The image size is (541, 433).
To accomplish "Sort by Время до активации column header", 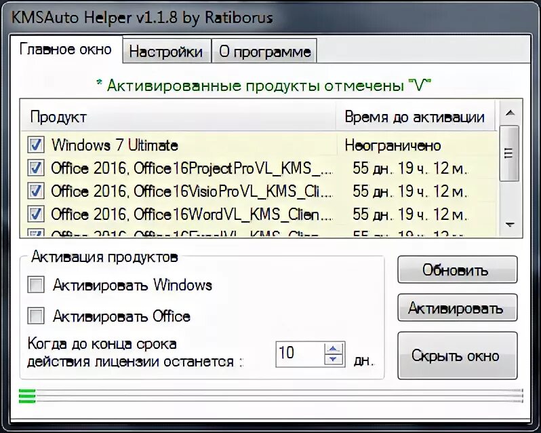I will click(x=415, y=117).
